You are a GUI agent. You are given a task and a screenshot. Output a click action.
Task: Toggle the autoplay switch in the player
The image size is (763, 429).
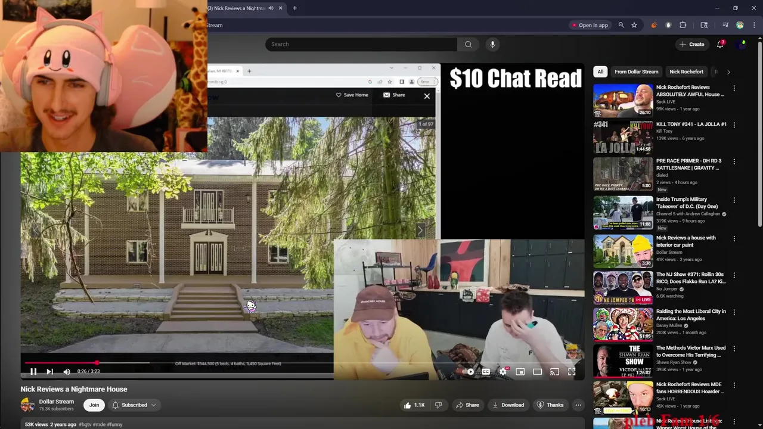tap(470, 372)
